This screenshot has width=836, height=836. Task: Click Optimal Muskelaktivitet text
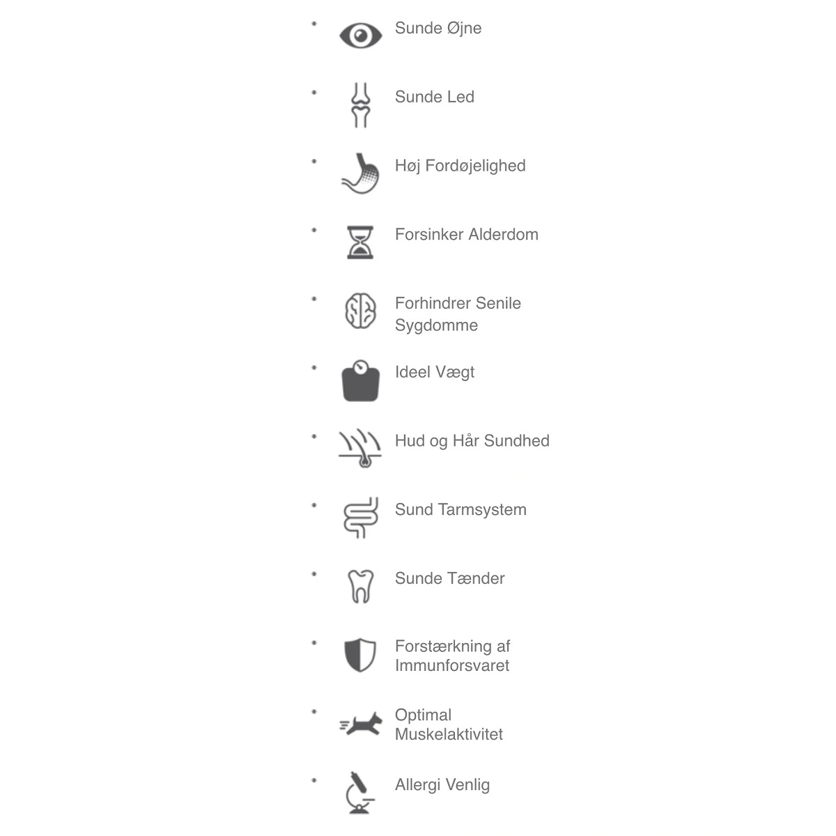click(449, 725)
